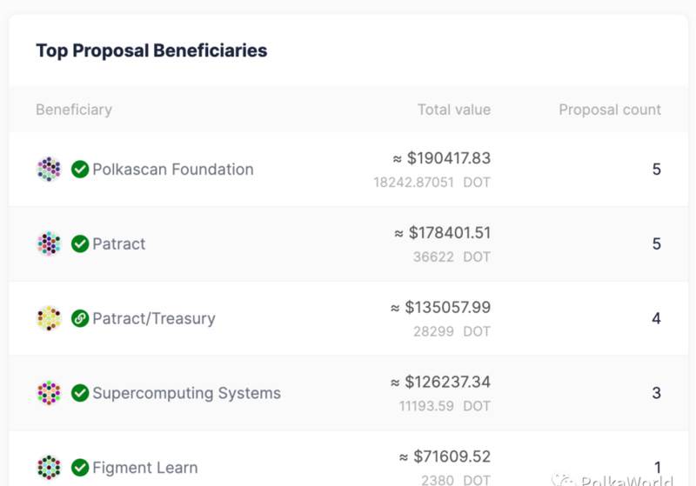The width and height of the screenshot is (696, 486).
Task: Open Figment Learn beneficiary link
Action: tap(145, 468)
